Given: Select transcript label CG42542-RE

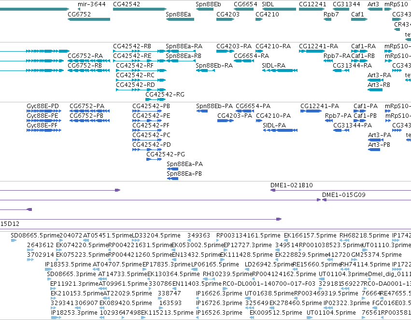Looking at the screenshot, I should pyautogui.click(x=132, y=56).
